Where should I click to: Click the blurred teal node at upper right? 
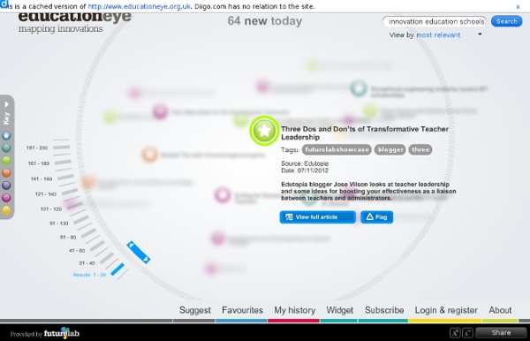359,88
